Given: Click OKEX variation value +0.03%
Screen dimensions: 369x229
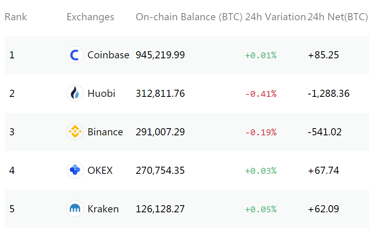Looking at the screenshot, I should 261,171.
